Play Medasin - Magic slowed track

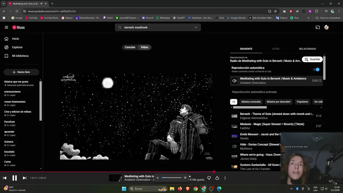coord(277,126)
